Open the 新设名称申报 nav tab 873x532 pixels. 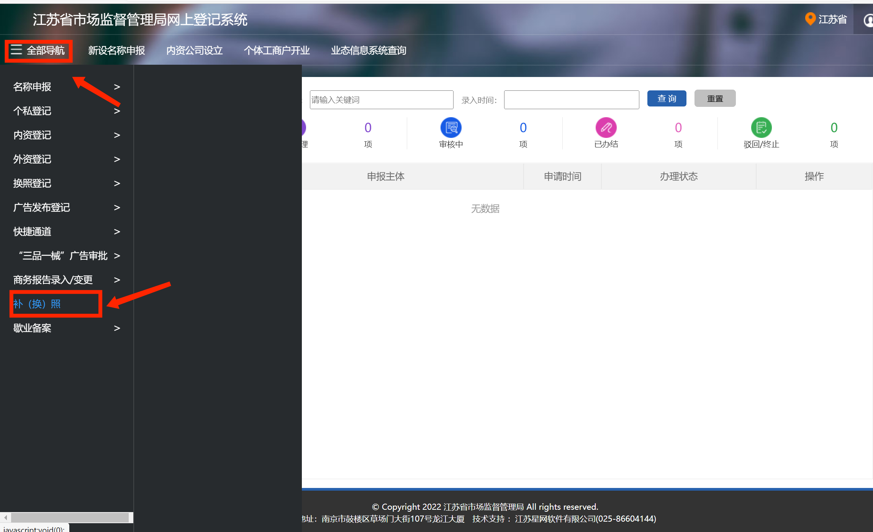[x=116, y=50]
